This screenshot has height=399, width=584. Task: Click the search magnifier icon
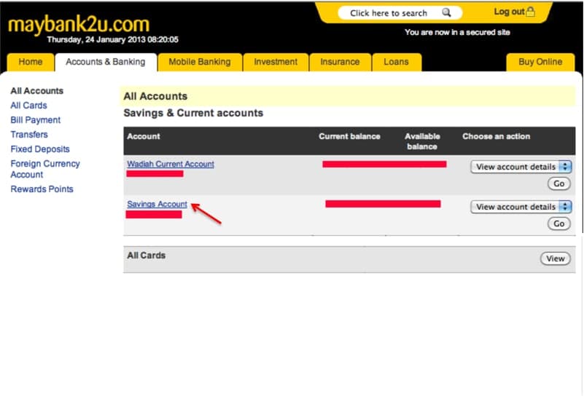tap(446, 12)
